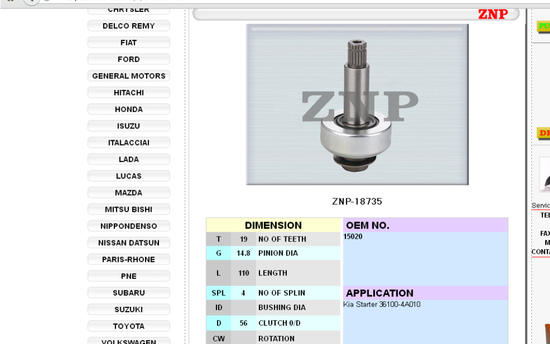Select the TOYOTA brand button
Image resolution: width=550 pixels, height=344 pixels.
click(x=129, y=326)
